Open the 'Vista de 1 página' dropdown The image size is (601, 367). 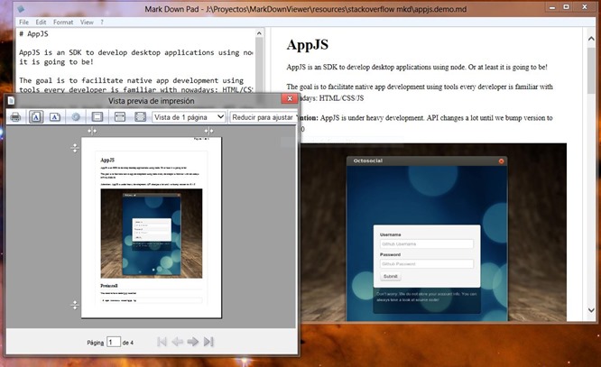(x=188, y=117)
